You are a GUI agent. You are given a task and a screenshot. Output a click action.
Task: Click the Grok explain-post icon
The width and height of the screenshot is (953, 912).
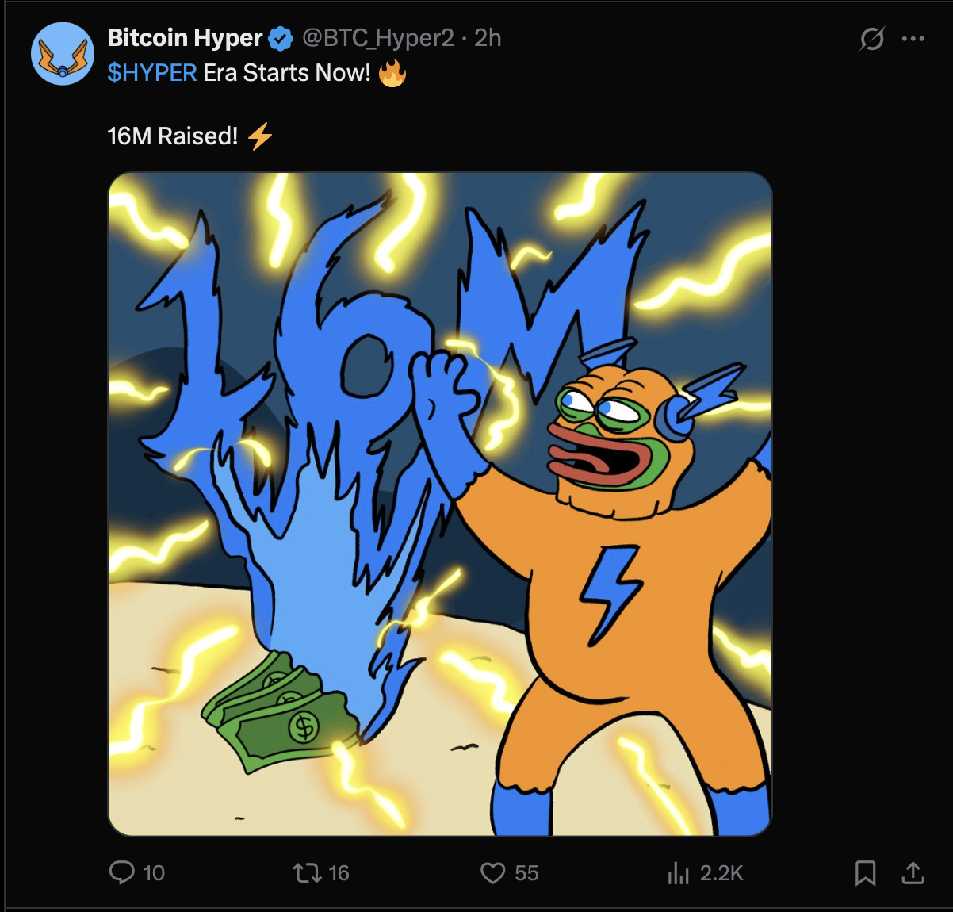click(x=871, y=38)
